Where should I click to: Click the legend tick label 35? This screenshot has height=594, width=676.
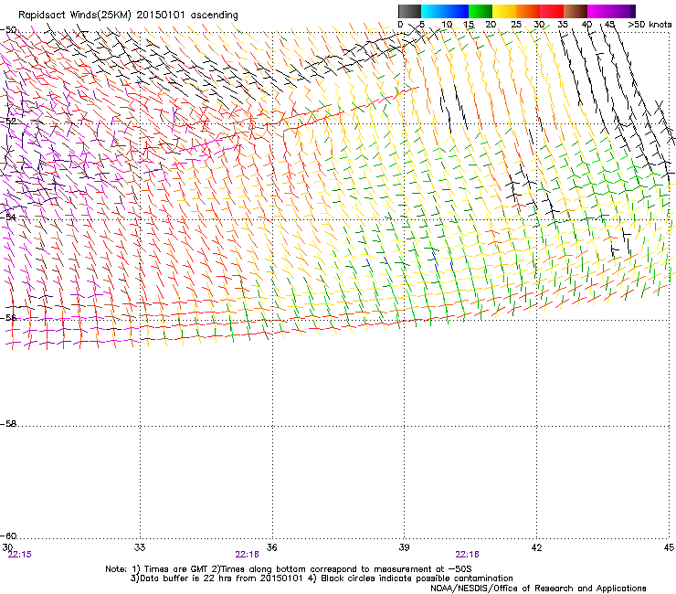click(563, 25)
